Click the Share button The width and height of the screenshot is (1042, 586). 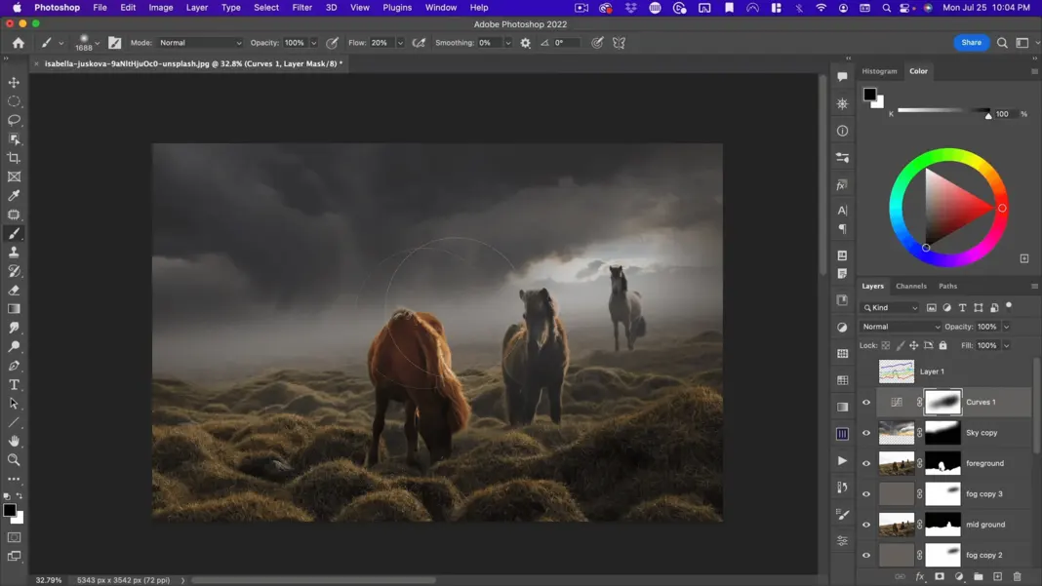pyautogui.click(x=971, y=43)
